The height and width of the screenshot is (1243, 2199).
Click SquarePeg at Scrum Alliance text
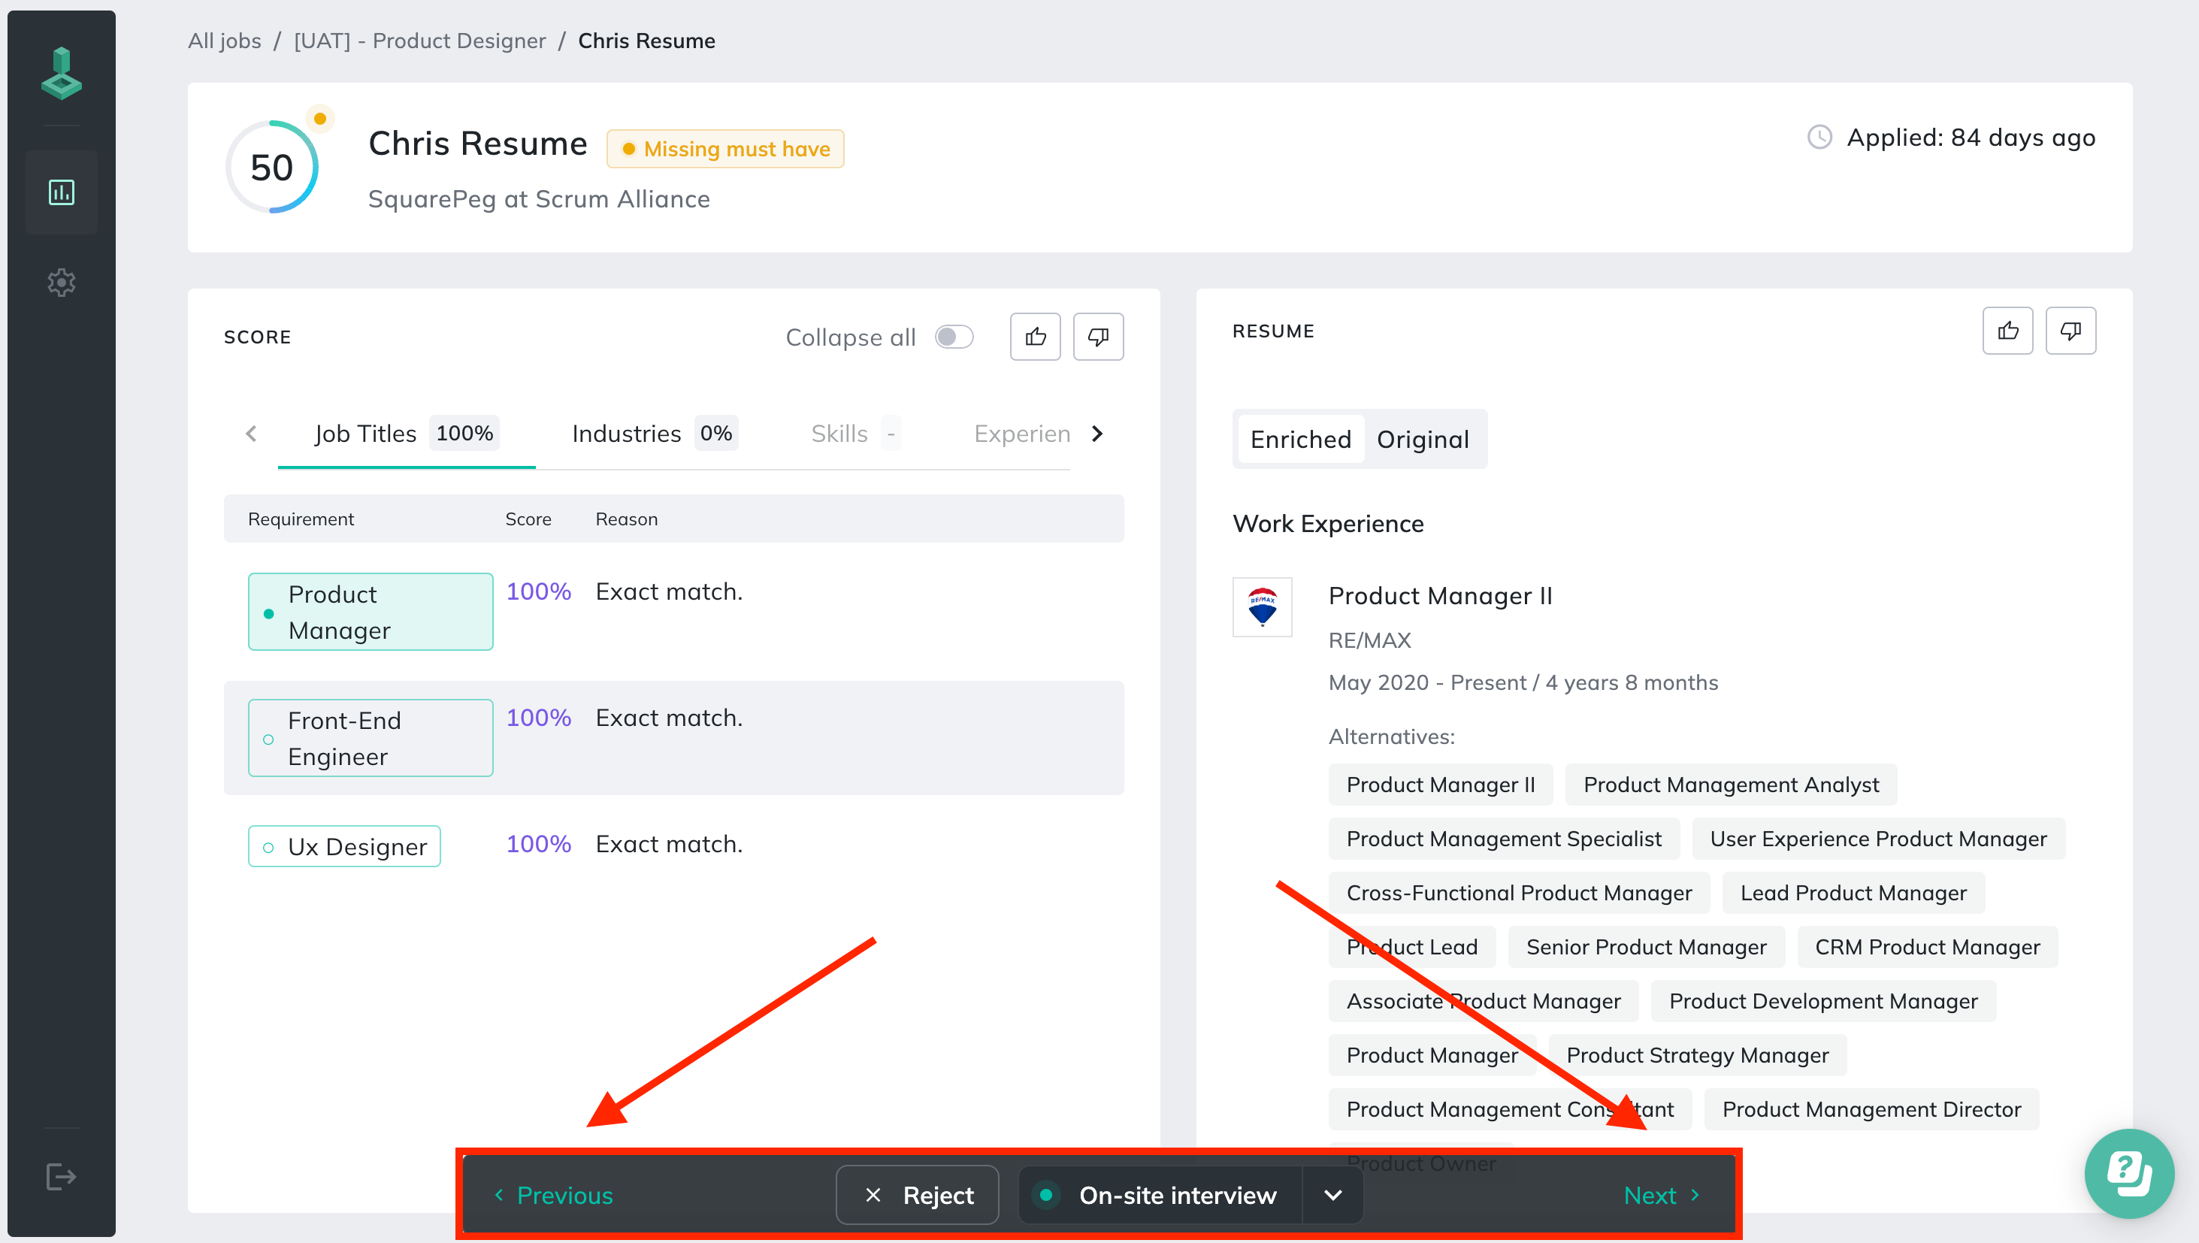pyautogui.click(x=539, y=199)
